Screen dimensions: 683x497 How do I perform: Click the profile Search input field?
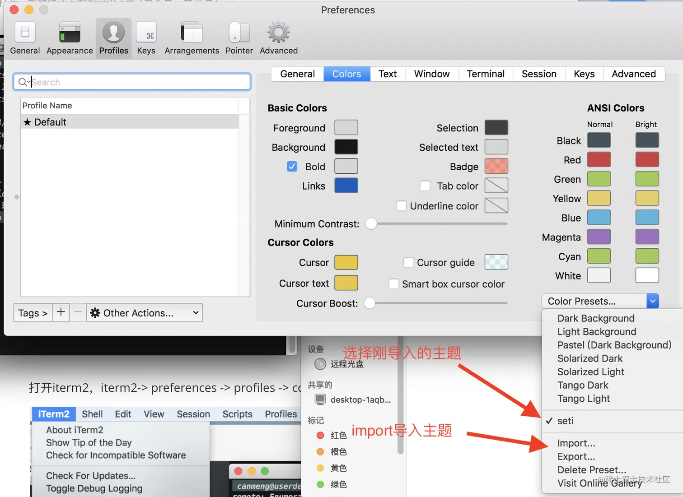(x=132, y=82)
